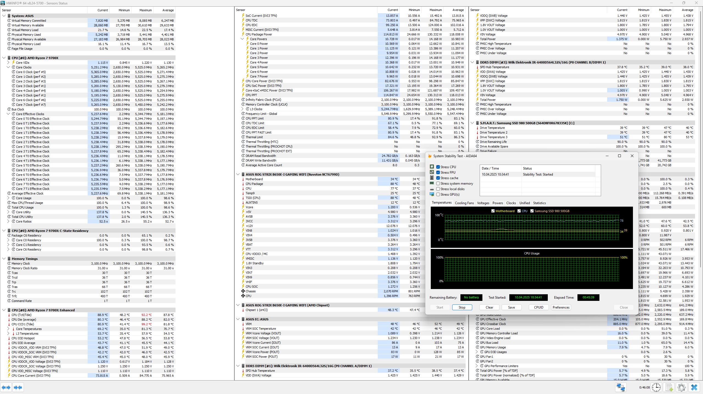703x394 pixels.
Task: Click the Maximum column header in left panel
Action: 145,10
